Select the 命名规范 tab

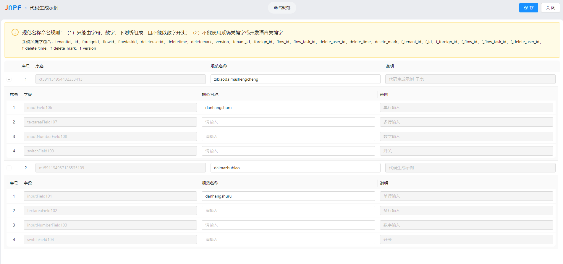point(282,8)
